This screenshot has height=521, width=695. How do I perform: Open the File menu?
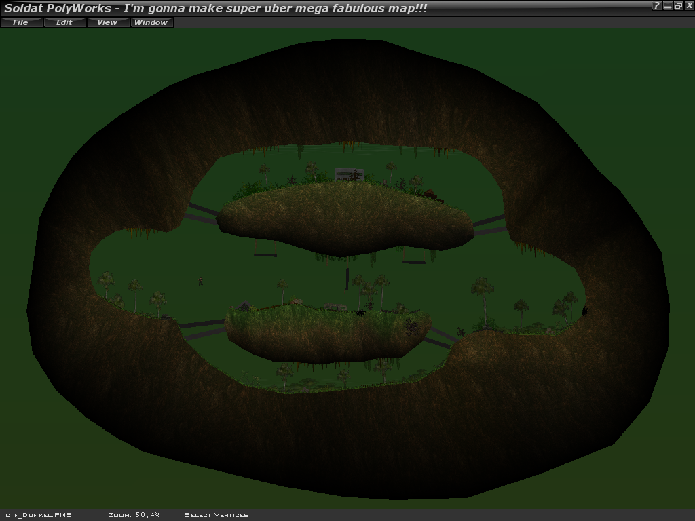pos(20,22)
